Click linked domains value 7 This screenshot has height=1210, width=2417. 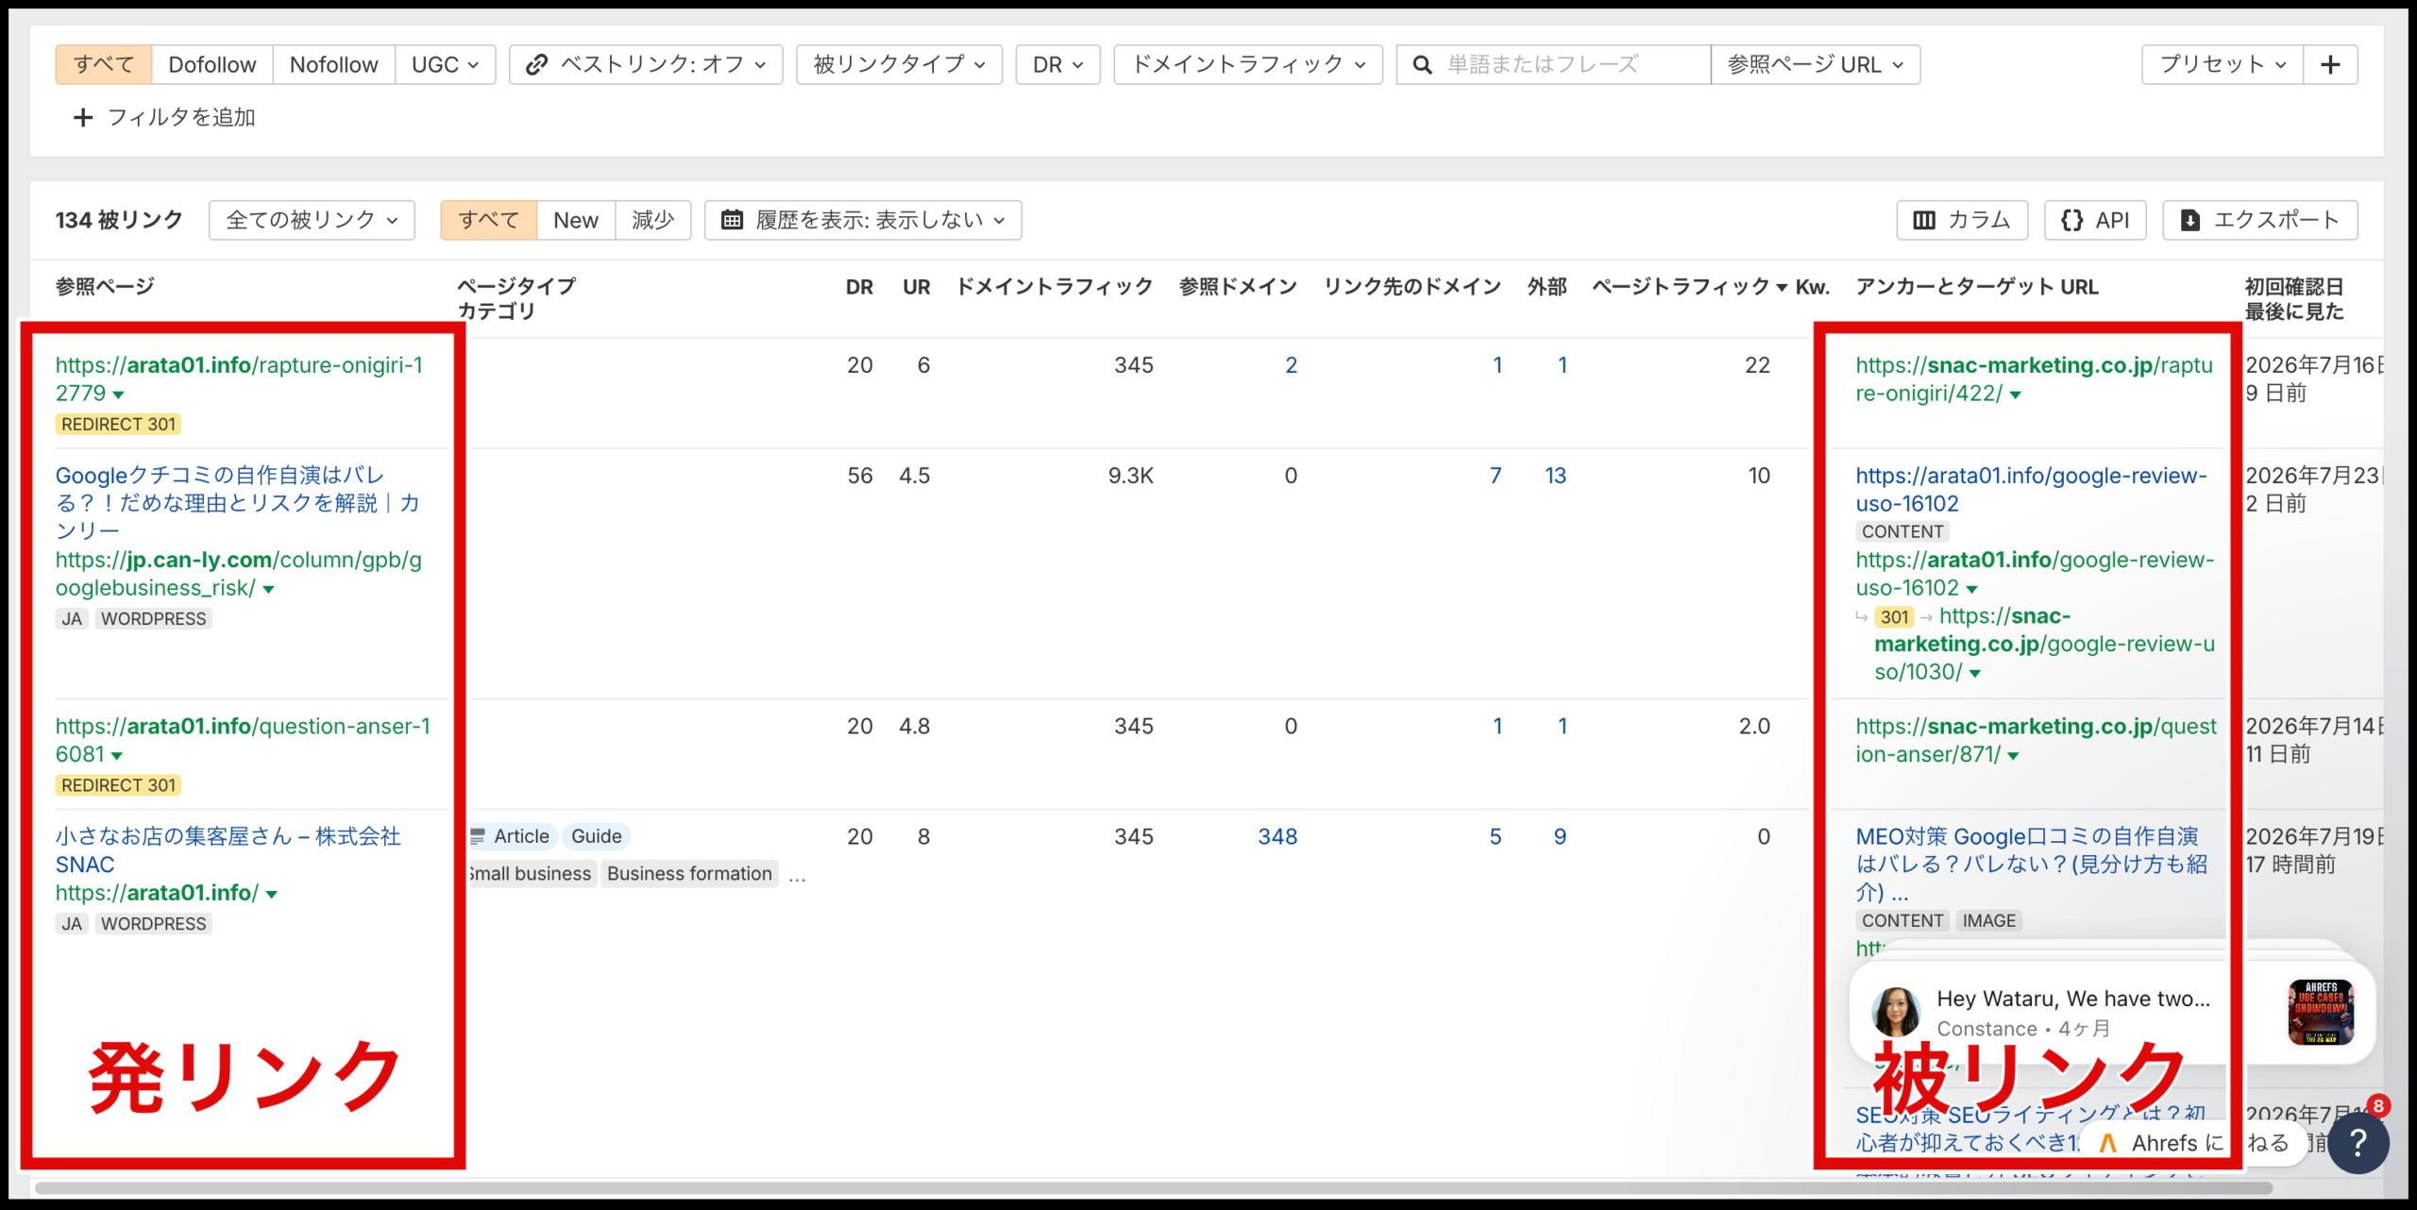tap(1496, 476)
